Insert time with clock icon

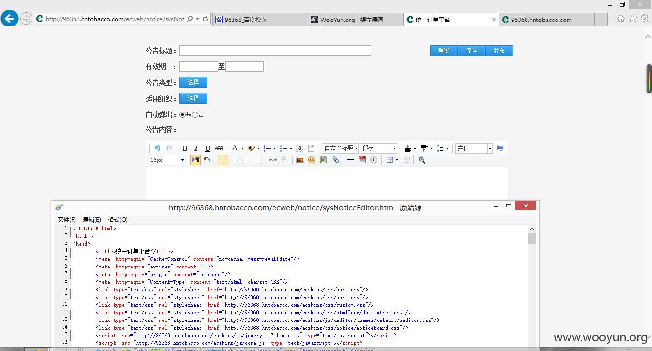click(374, 160)
